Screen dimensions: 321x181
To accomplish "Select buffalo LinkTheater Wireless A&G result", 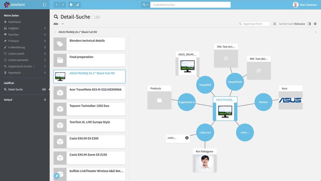I will 89,174.
